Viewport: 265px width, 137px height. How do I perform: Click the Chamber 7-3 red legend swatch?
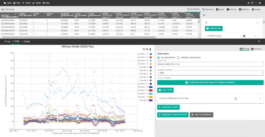150,90
